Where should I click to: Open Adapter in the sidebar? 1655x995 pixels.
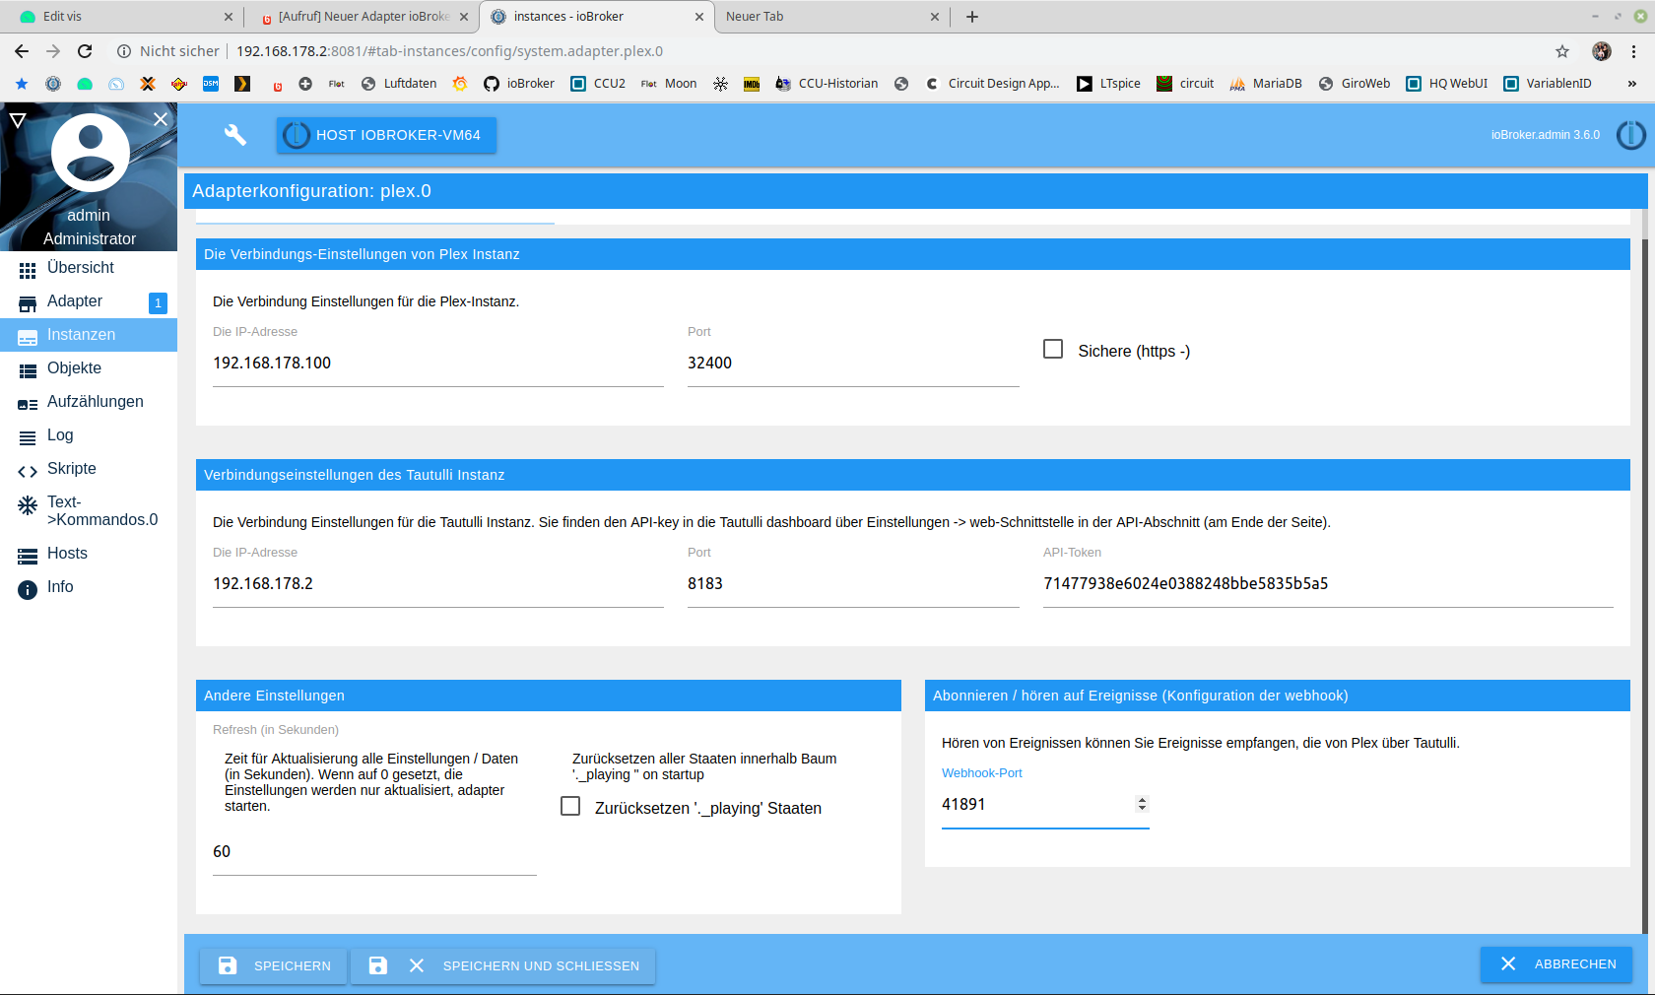pos(89,301)
